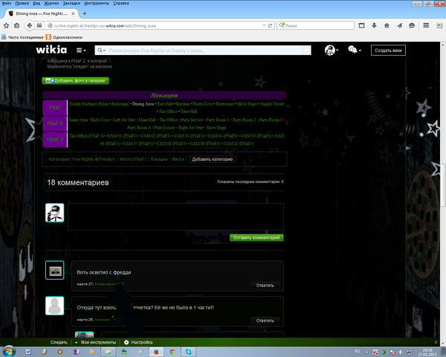Open the Вид menu

pyautogui.click(x=36, y=3)
